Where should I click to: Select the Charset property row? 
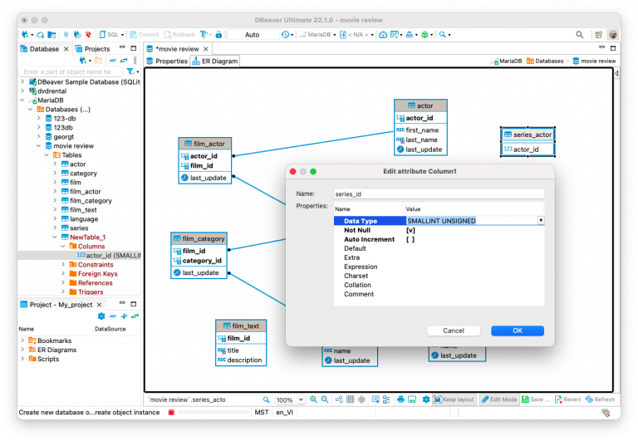coord(439,276)
